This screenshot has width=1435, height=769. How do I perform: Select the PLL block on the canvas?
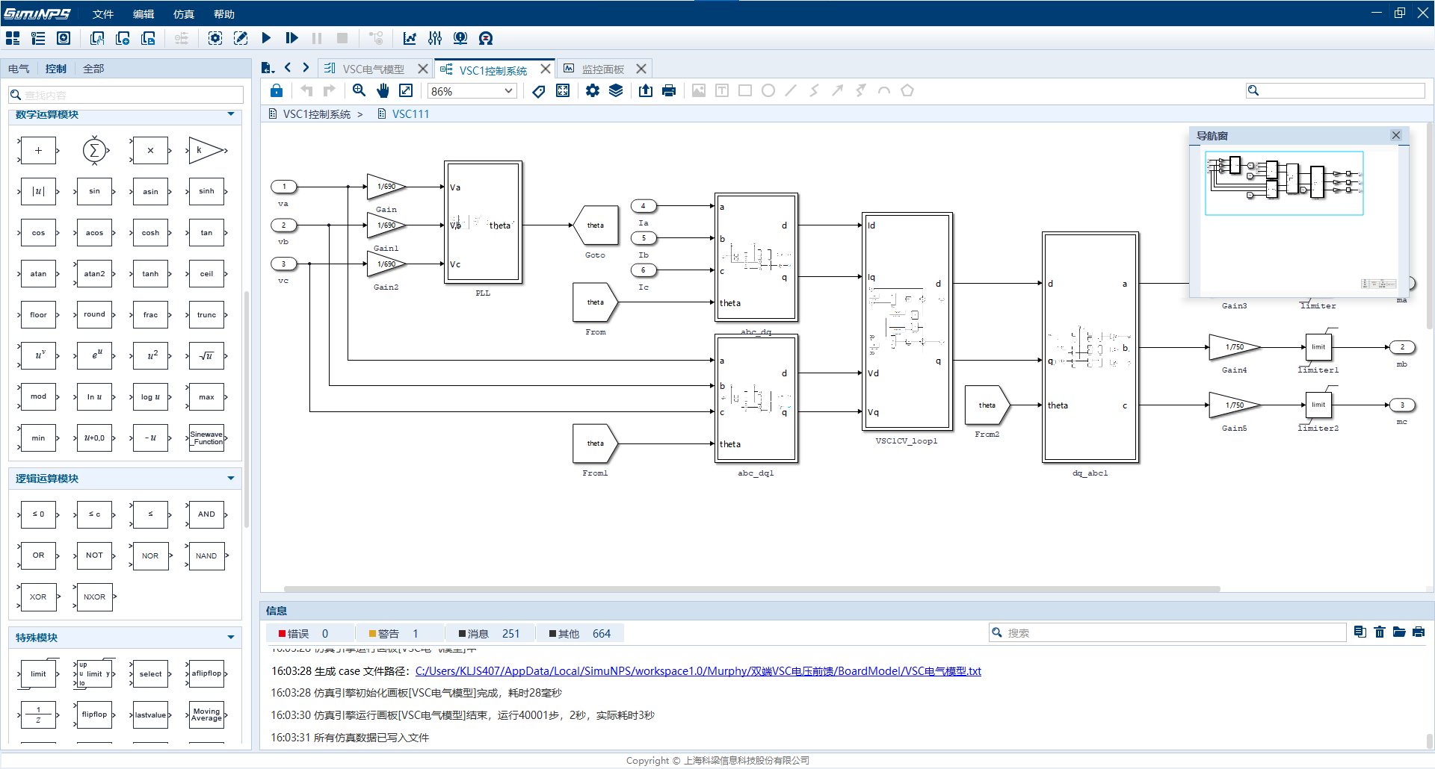coord(483,222)
